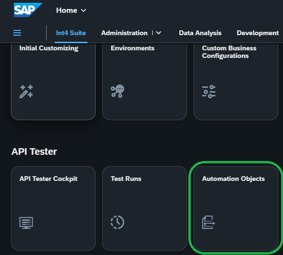Screen dimensions: 283x255
Task: Open the Initial Customizing tile
Action: tap(53, 81)
